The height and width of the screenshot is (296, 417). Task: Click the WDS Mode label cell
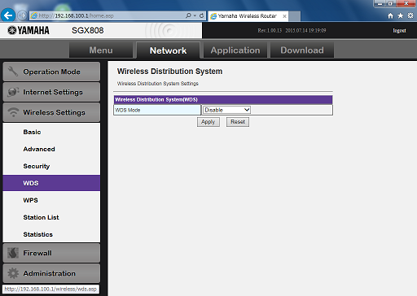click(x=157, y=110)
